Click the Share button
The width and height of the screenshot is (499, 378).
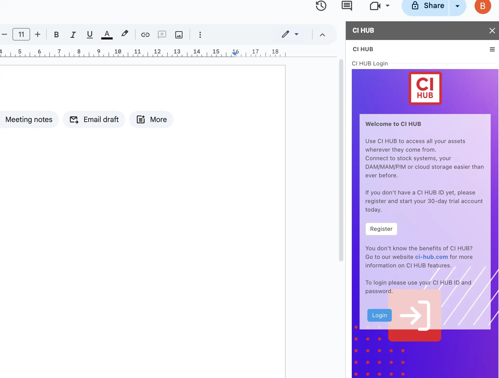pyautogui.click(x=426, y=6)
